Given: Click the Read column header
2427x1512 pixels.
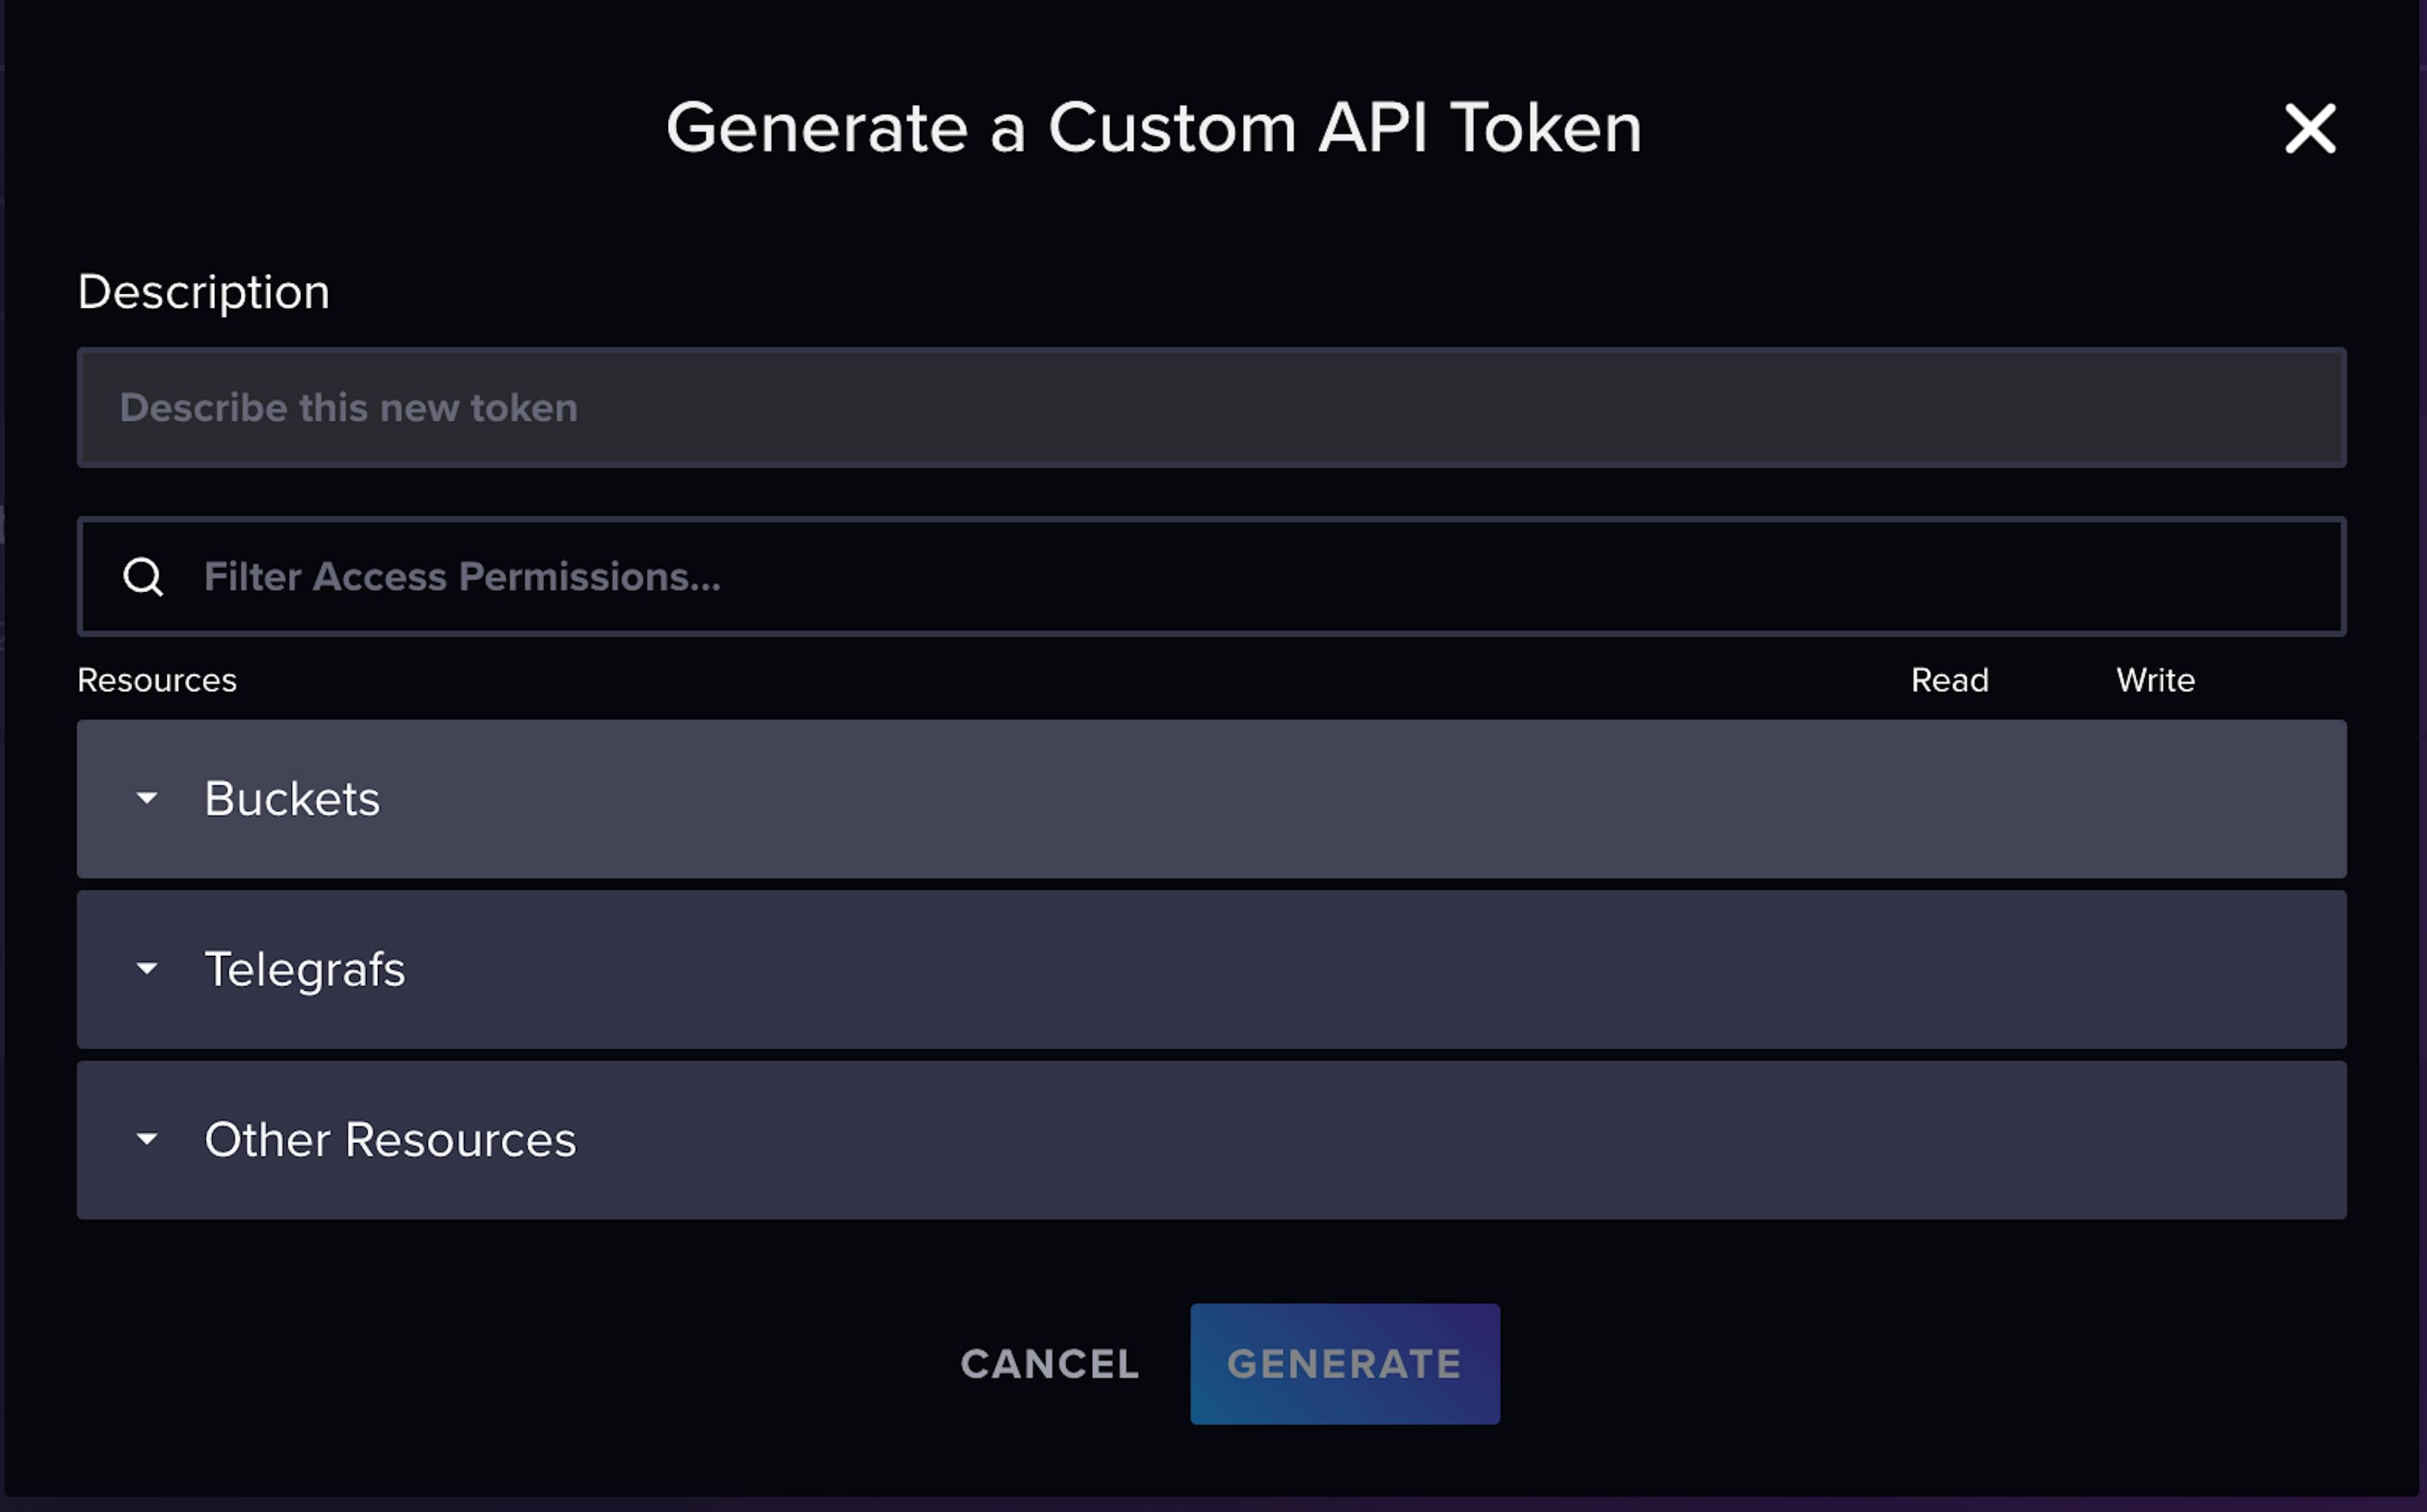Looking at the screenshot, I should coord(1949,680).
